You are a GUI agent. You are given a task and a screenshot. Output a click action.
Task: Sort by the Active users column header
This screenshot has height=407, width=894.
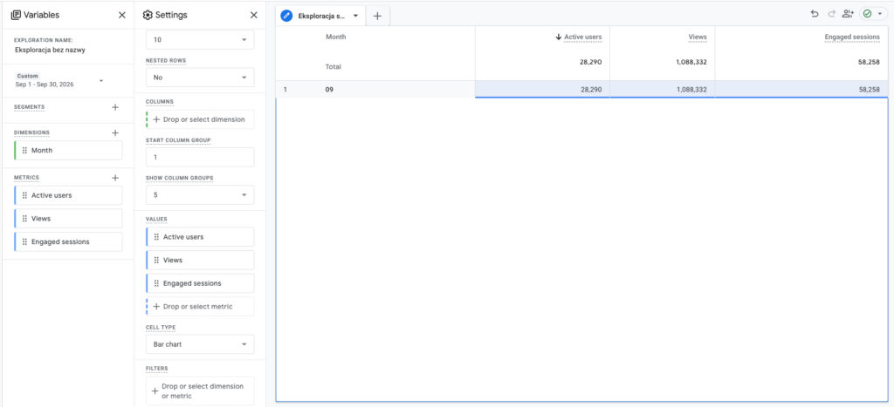pyautogui.click(x=582, y=37)
